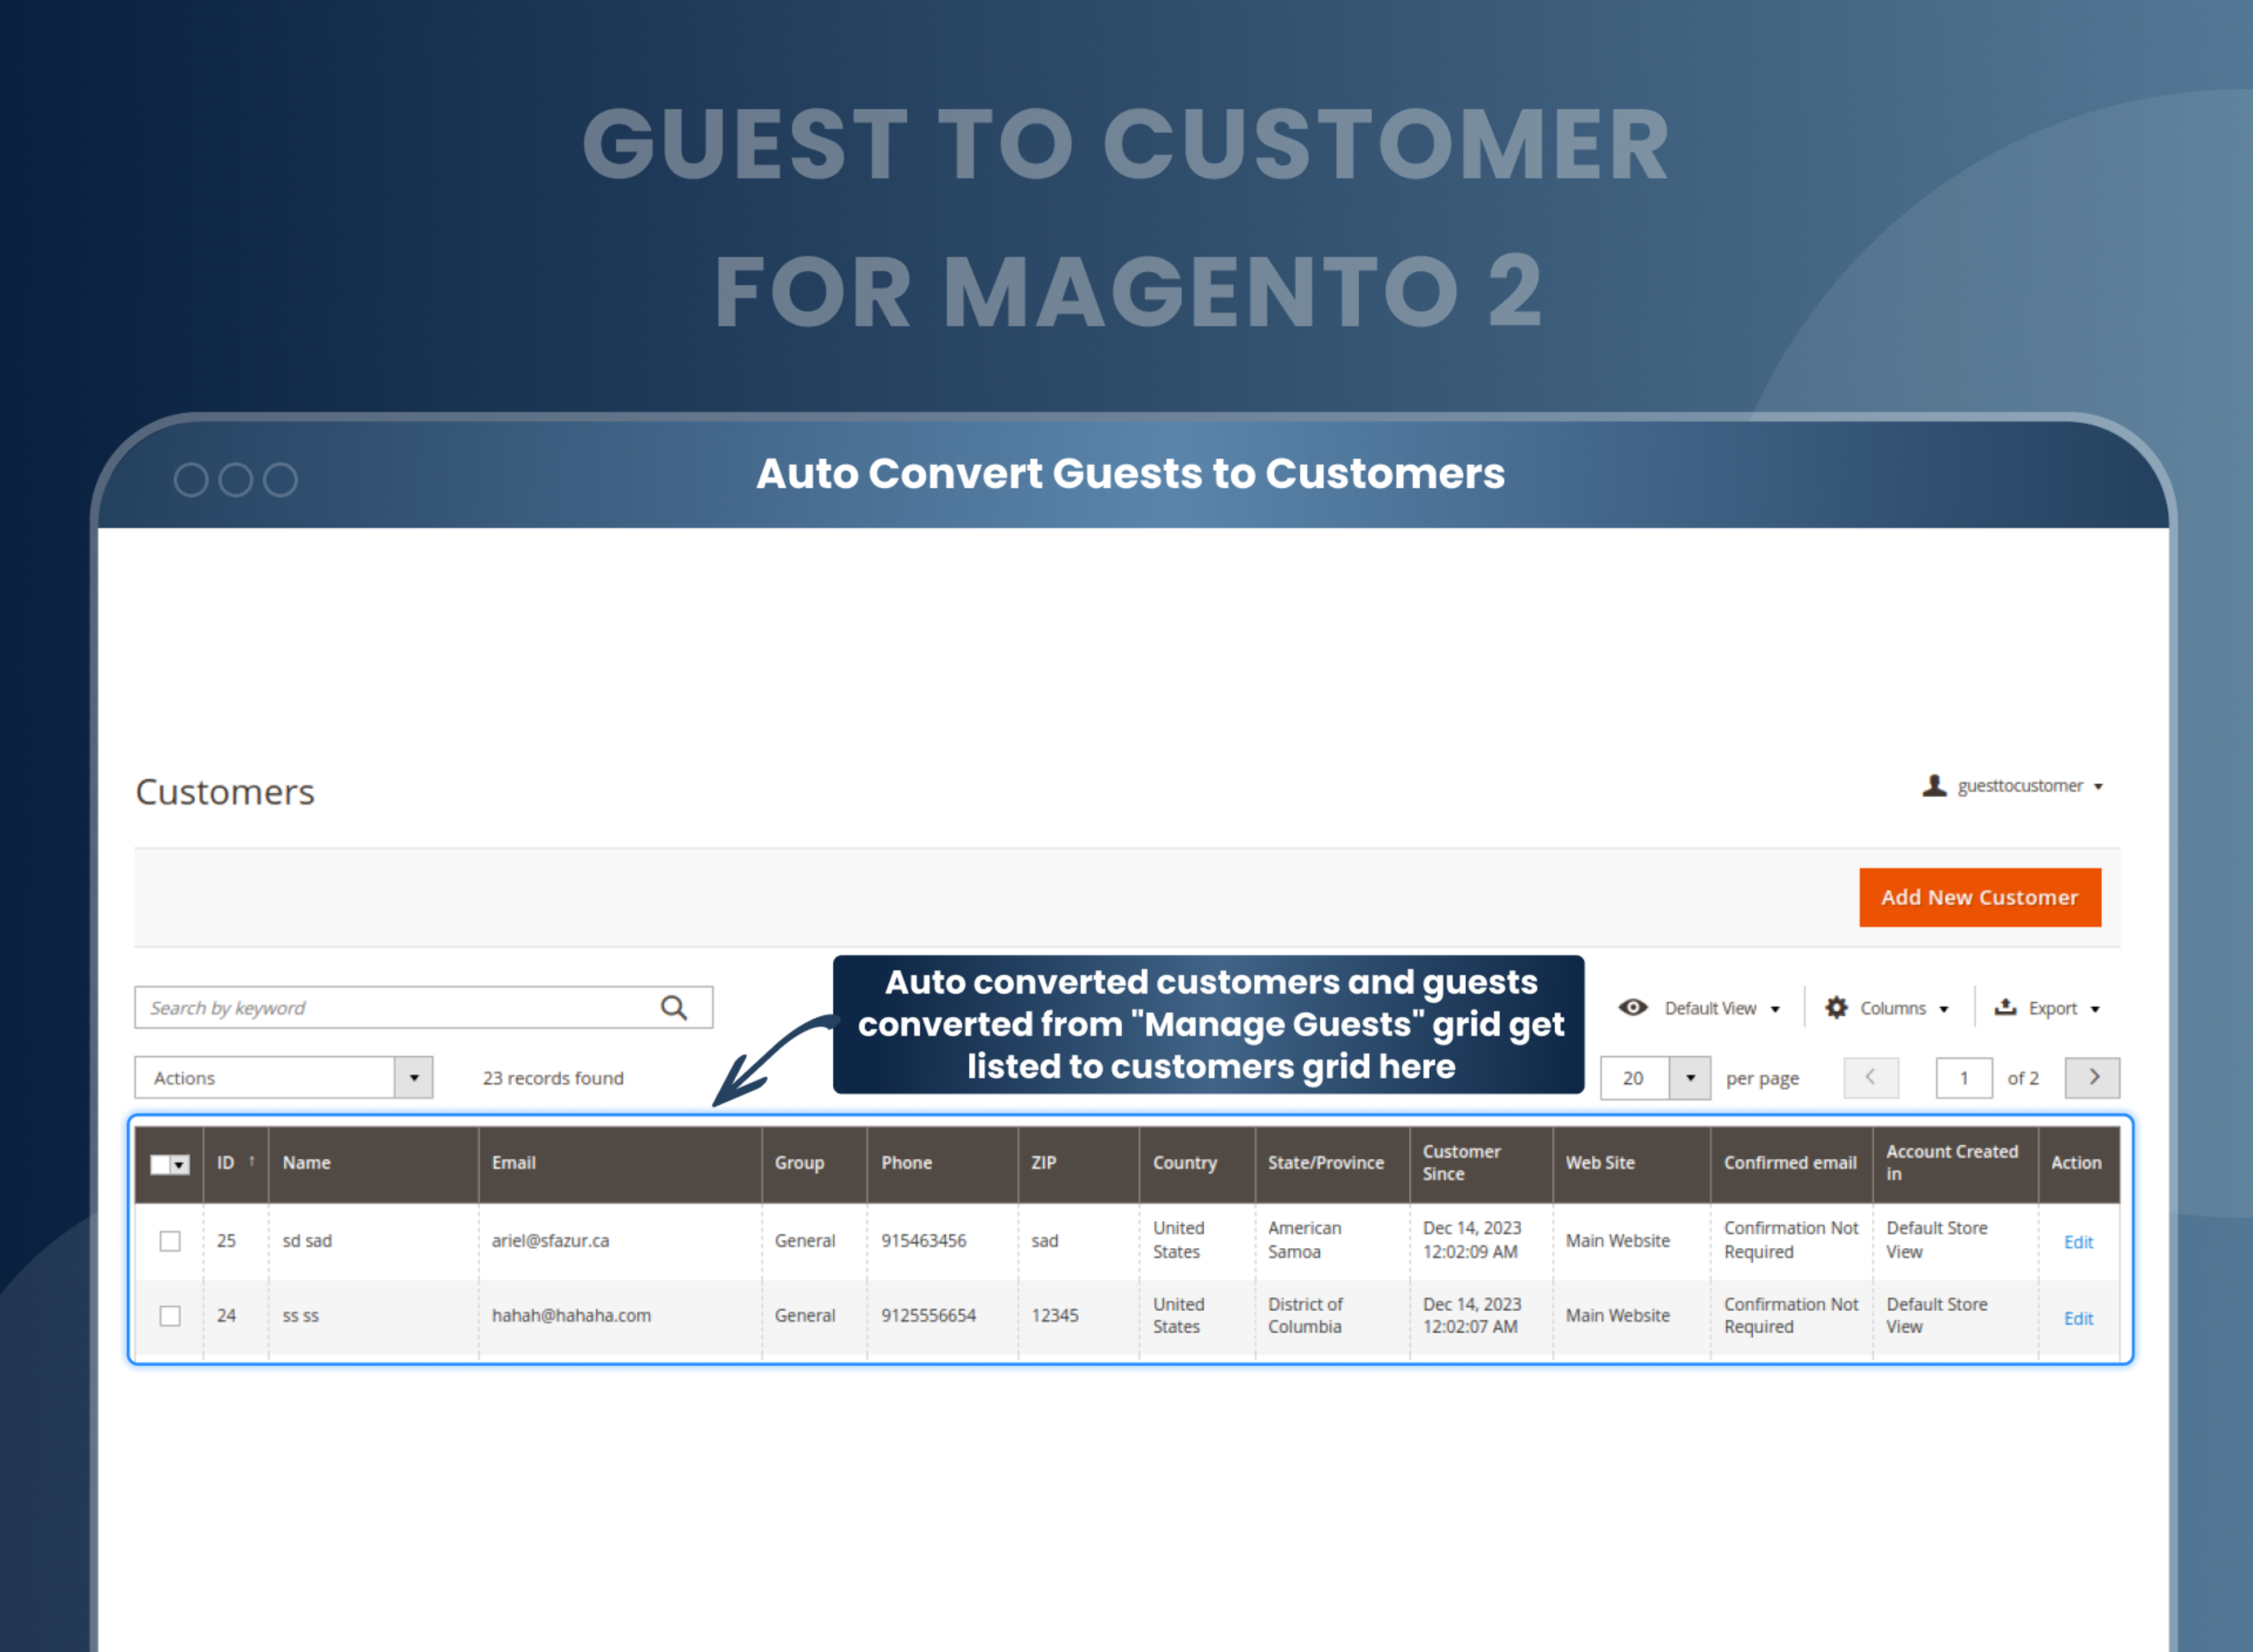The image size is (2253, 1652).
Task: Click the Default View eye icon
Action: point(1633,1007)
